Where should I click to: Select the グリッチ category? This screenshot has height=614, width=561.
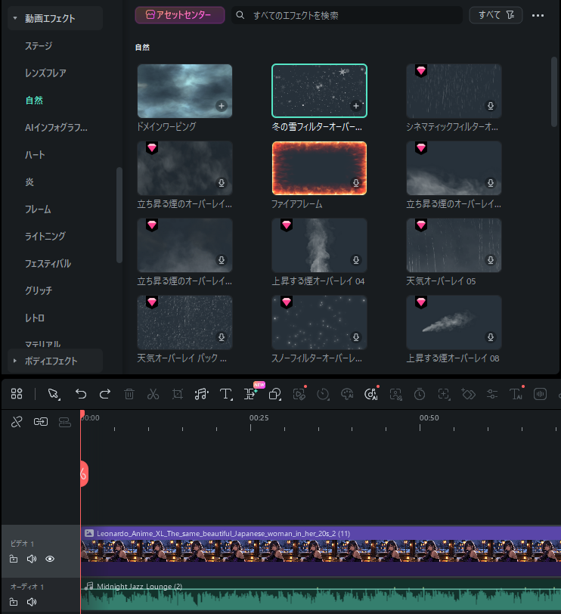tap(39, 290)
